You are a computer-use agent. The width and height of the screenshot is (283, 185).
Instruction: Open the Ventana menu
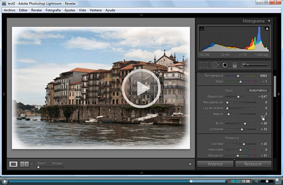click(x=96, y=10)
